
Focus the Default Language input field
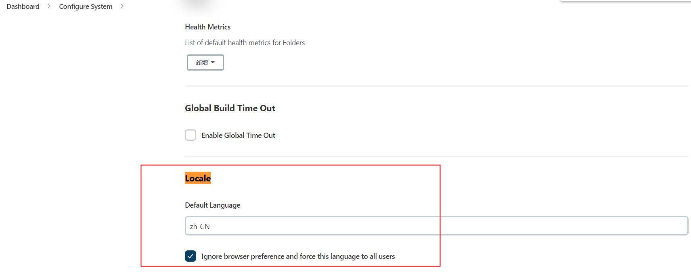coord(436,226)
